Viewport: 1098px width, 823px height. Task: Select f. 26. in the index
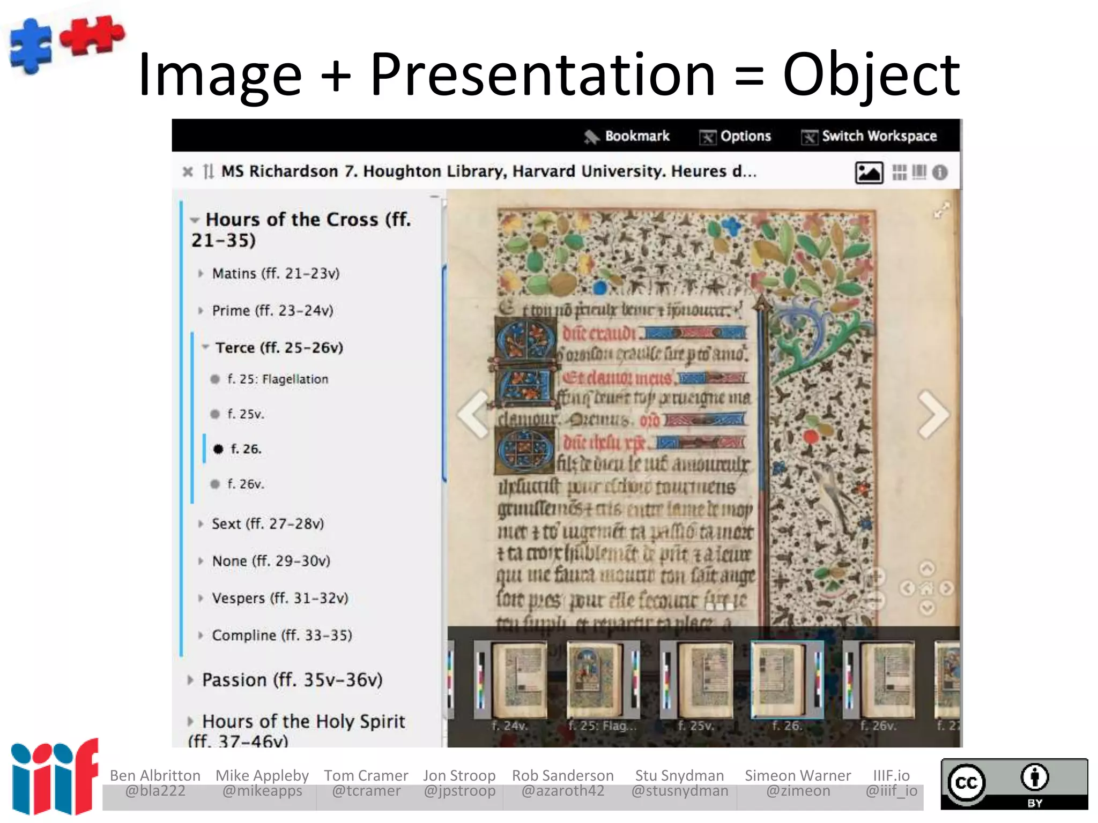(246, 449)
